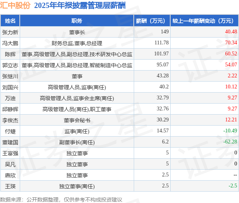
Task: Click the salary value 6.2
Action: click(165, 142)
